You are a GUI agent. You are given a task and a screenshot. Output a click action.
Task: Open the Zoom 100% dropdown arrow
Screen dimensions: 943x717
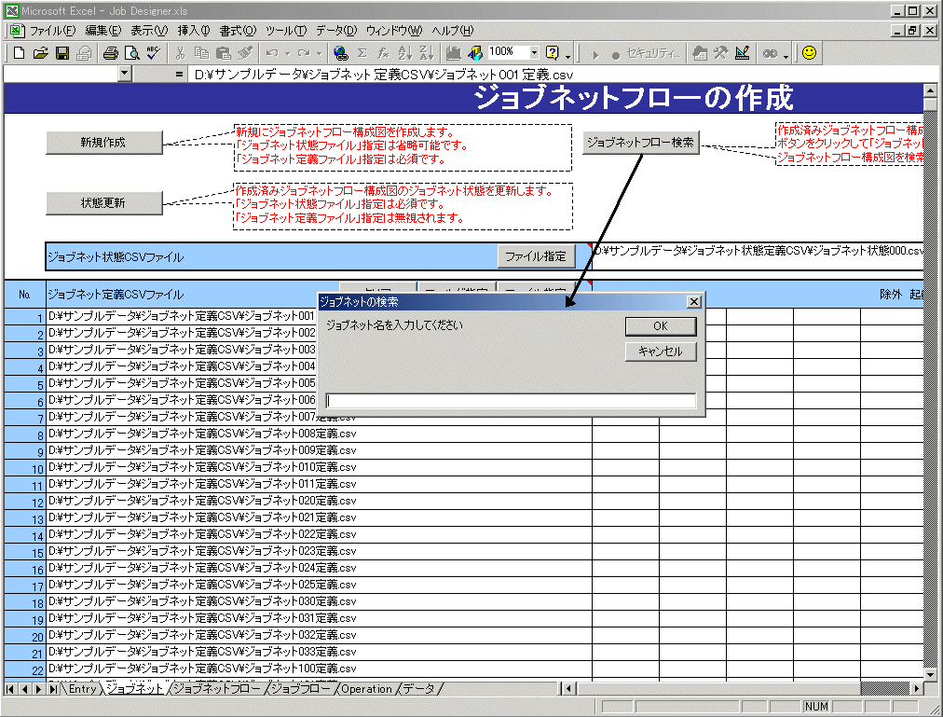click(x=534, y=53)
